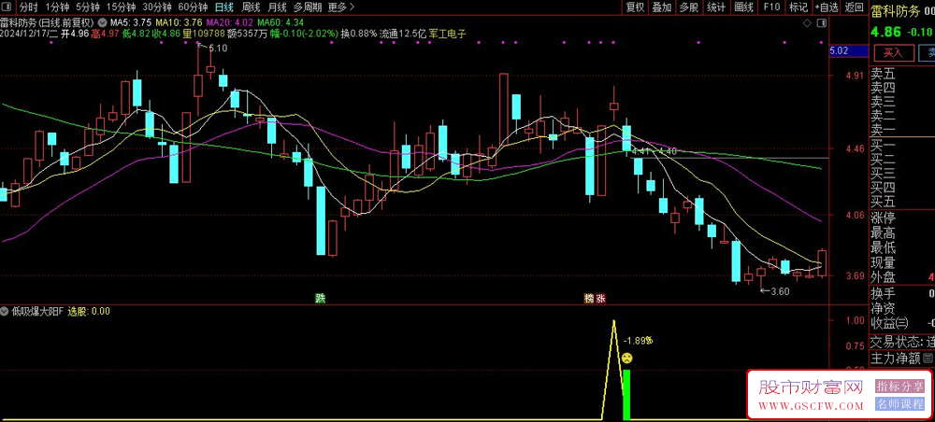The width and height of the screenshot is (935, 422).
Task: Click the 复权 adjustment button
Action: pos(635,7)
